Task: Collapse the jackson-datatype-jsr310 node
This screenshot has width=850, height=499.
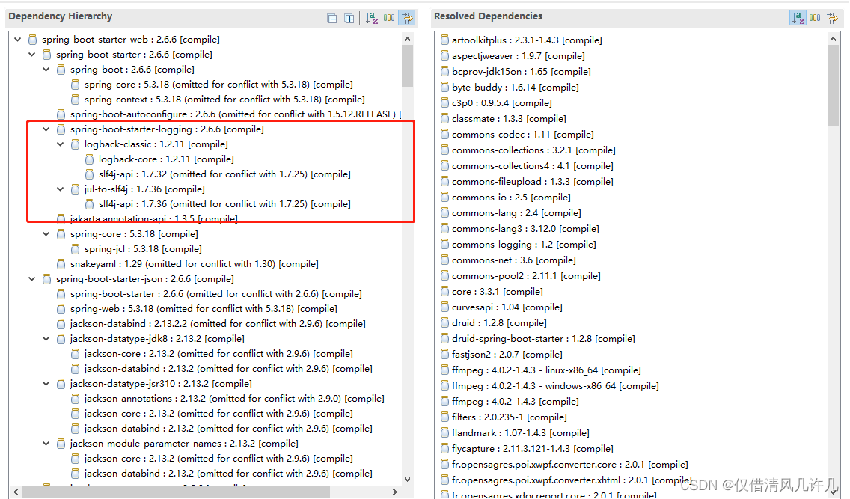Action: point(46,384)
